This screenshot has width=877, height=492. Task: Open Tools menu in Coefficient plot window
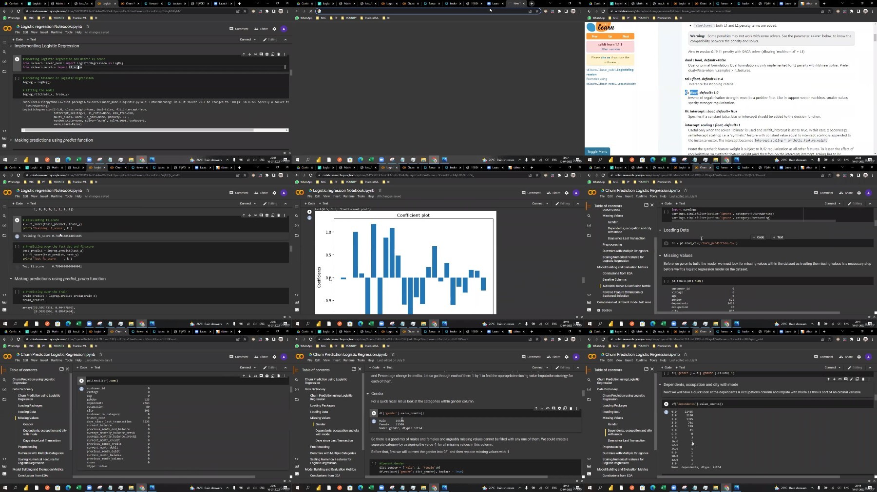361,196
